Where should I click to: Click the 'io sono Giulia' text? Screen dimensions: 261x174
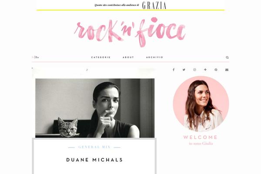(x=201, y=144)
